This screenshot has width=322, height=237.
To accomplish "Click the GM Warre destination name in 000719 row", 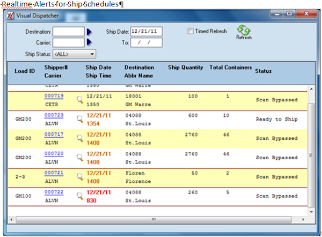I will click(x=138, y=105).
